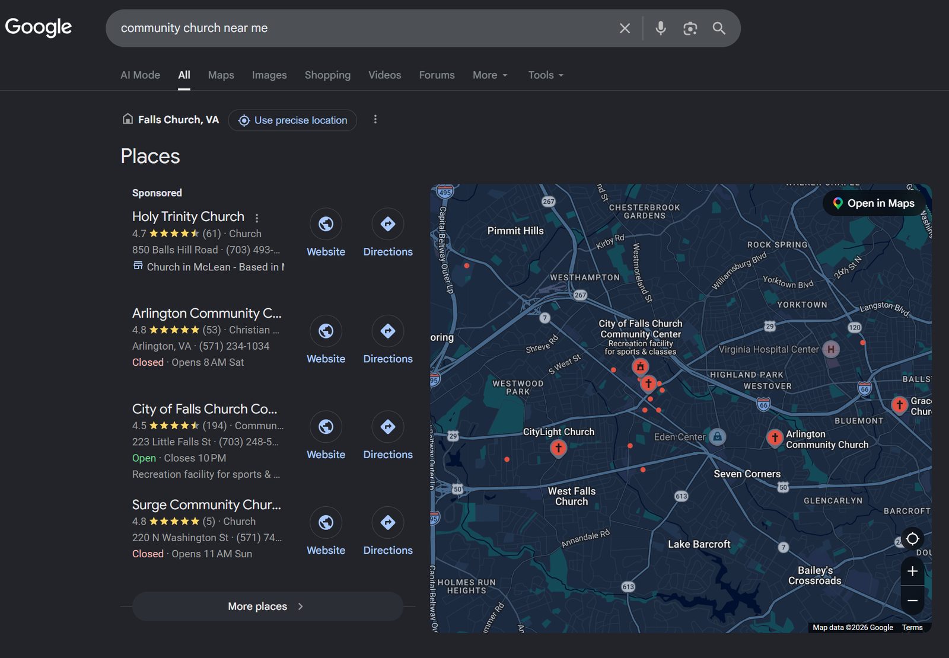The height and width of the screenshot is (658, 949).
Task: Click Map data ©2026 Google text
Action: [852, 627]
